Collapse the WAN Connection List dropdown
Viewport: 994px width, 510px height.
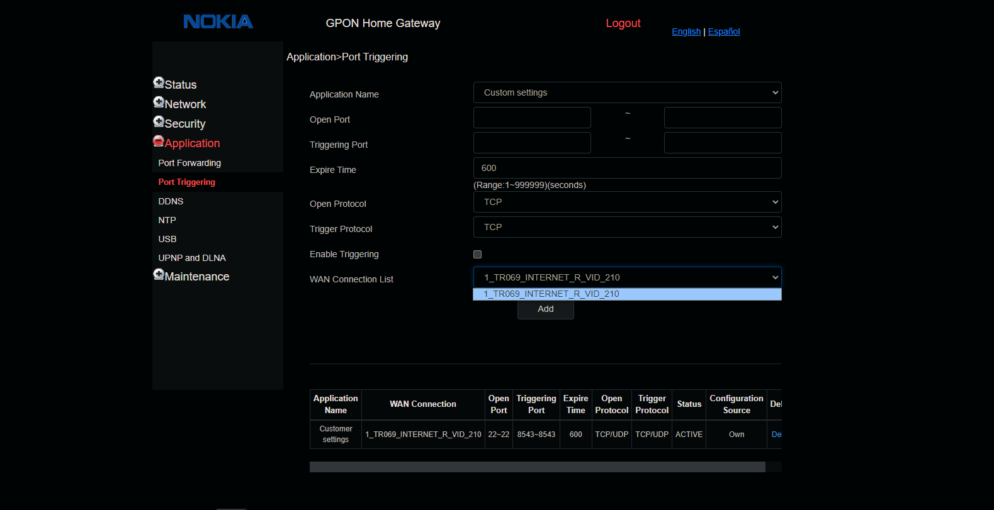coord(627,277)
